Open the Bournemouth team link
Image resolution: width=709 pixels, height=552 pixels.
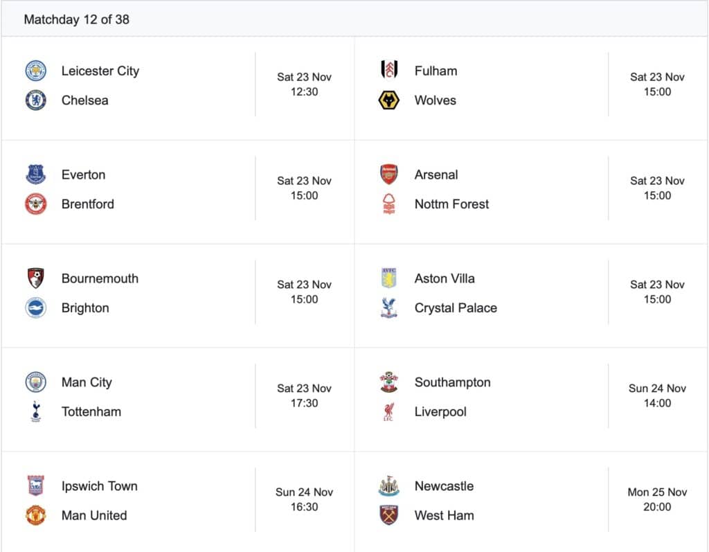[100, 278]
